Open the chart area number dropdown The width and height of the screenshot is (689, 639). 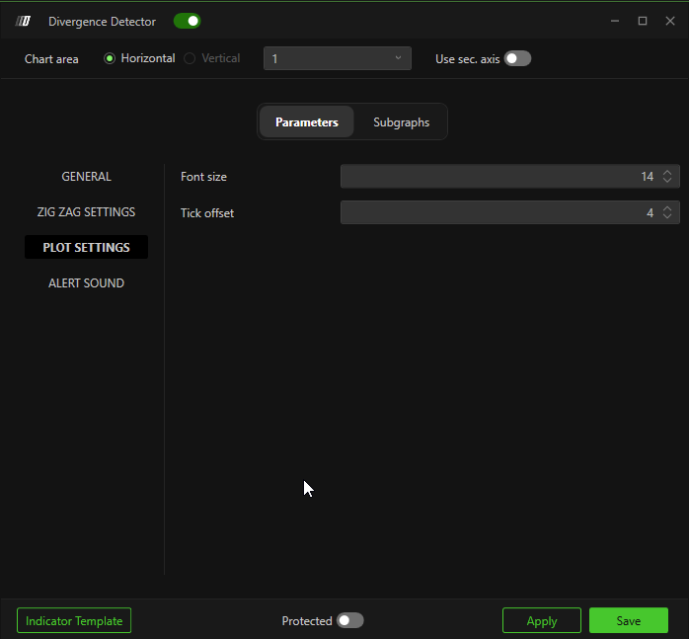[338, 58]
